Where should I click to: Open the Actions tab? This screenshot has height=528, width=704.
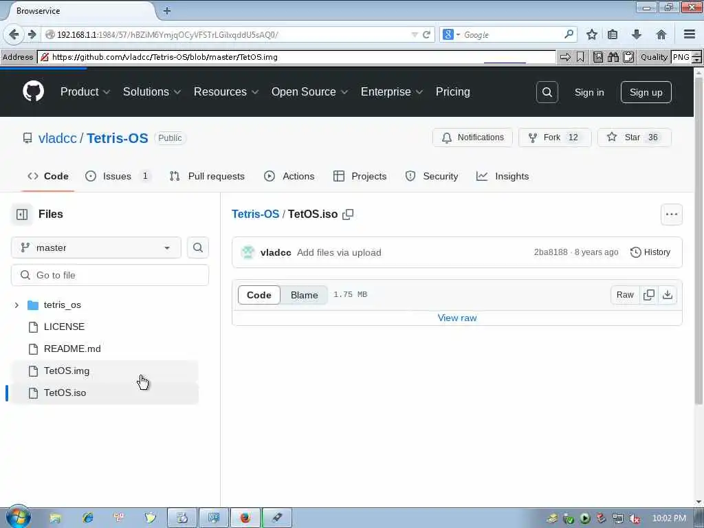pyautogui.click(x=289, y=177)
